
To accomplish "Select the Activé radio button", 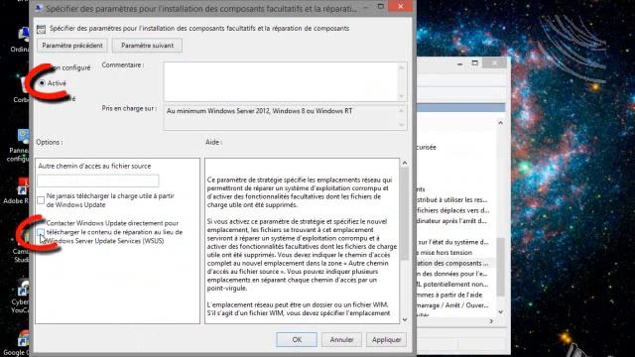I will point(42,83).
